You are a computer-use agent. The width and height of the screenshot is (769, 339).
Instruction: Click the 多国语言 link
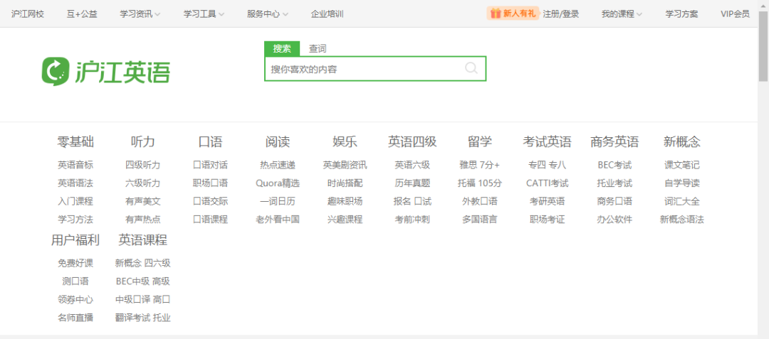coord(480,219)
